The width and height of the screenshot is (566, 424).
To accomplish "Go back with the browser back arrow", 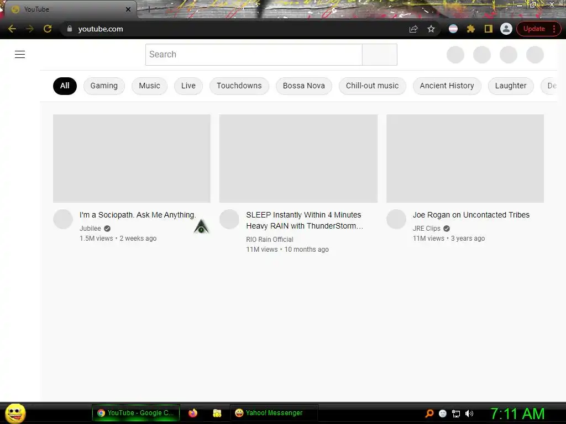I will point(12,29).
